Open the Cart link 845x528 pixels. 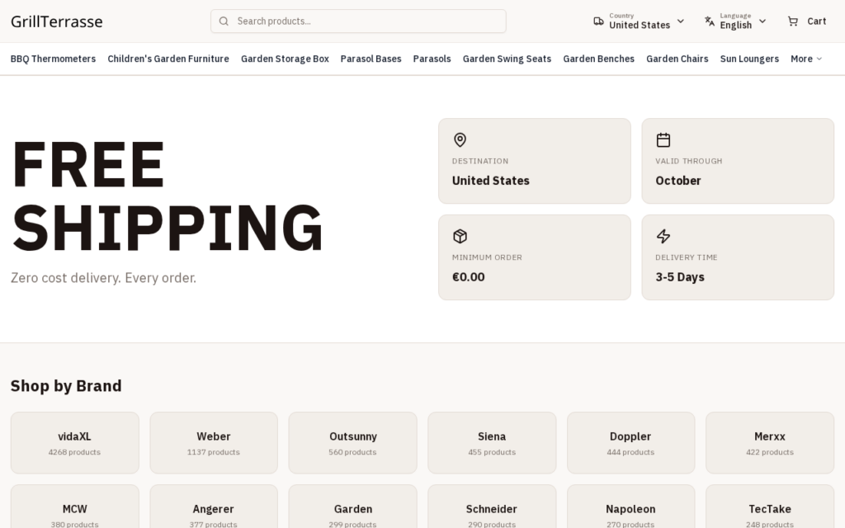[807, 21]
